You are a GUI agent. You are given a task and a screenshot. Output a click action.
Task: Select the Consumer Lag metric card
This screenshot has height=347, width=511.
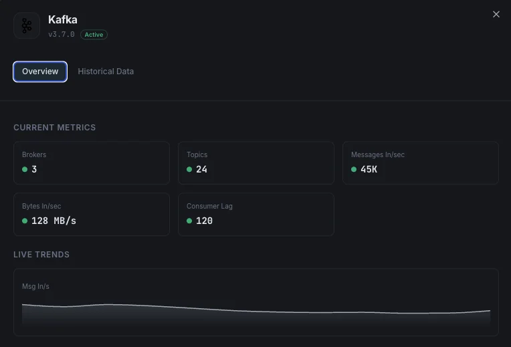tap(255, 214)
